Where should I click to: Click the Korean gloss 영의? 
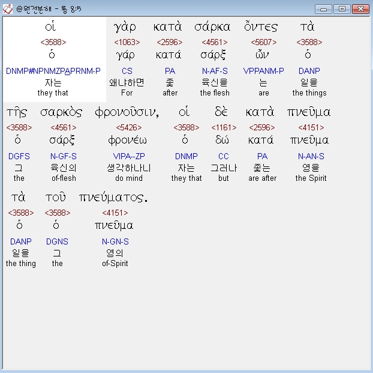coord(115,253)
